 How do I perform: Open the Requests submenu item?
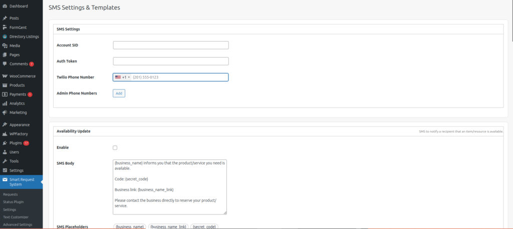point(10,194)
